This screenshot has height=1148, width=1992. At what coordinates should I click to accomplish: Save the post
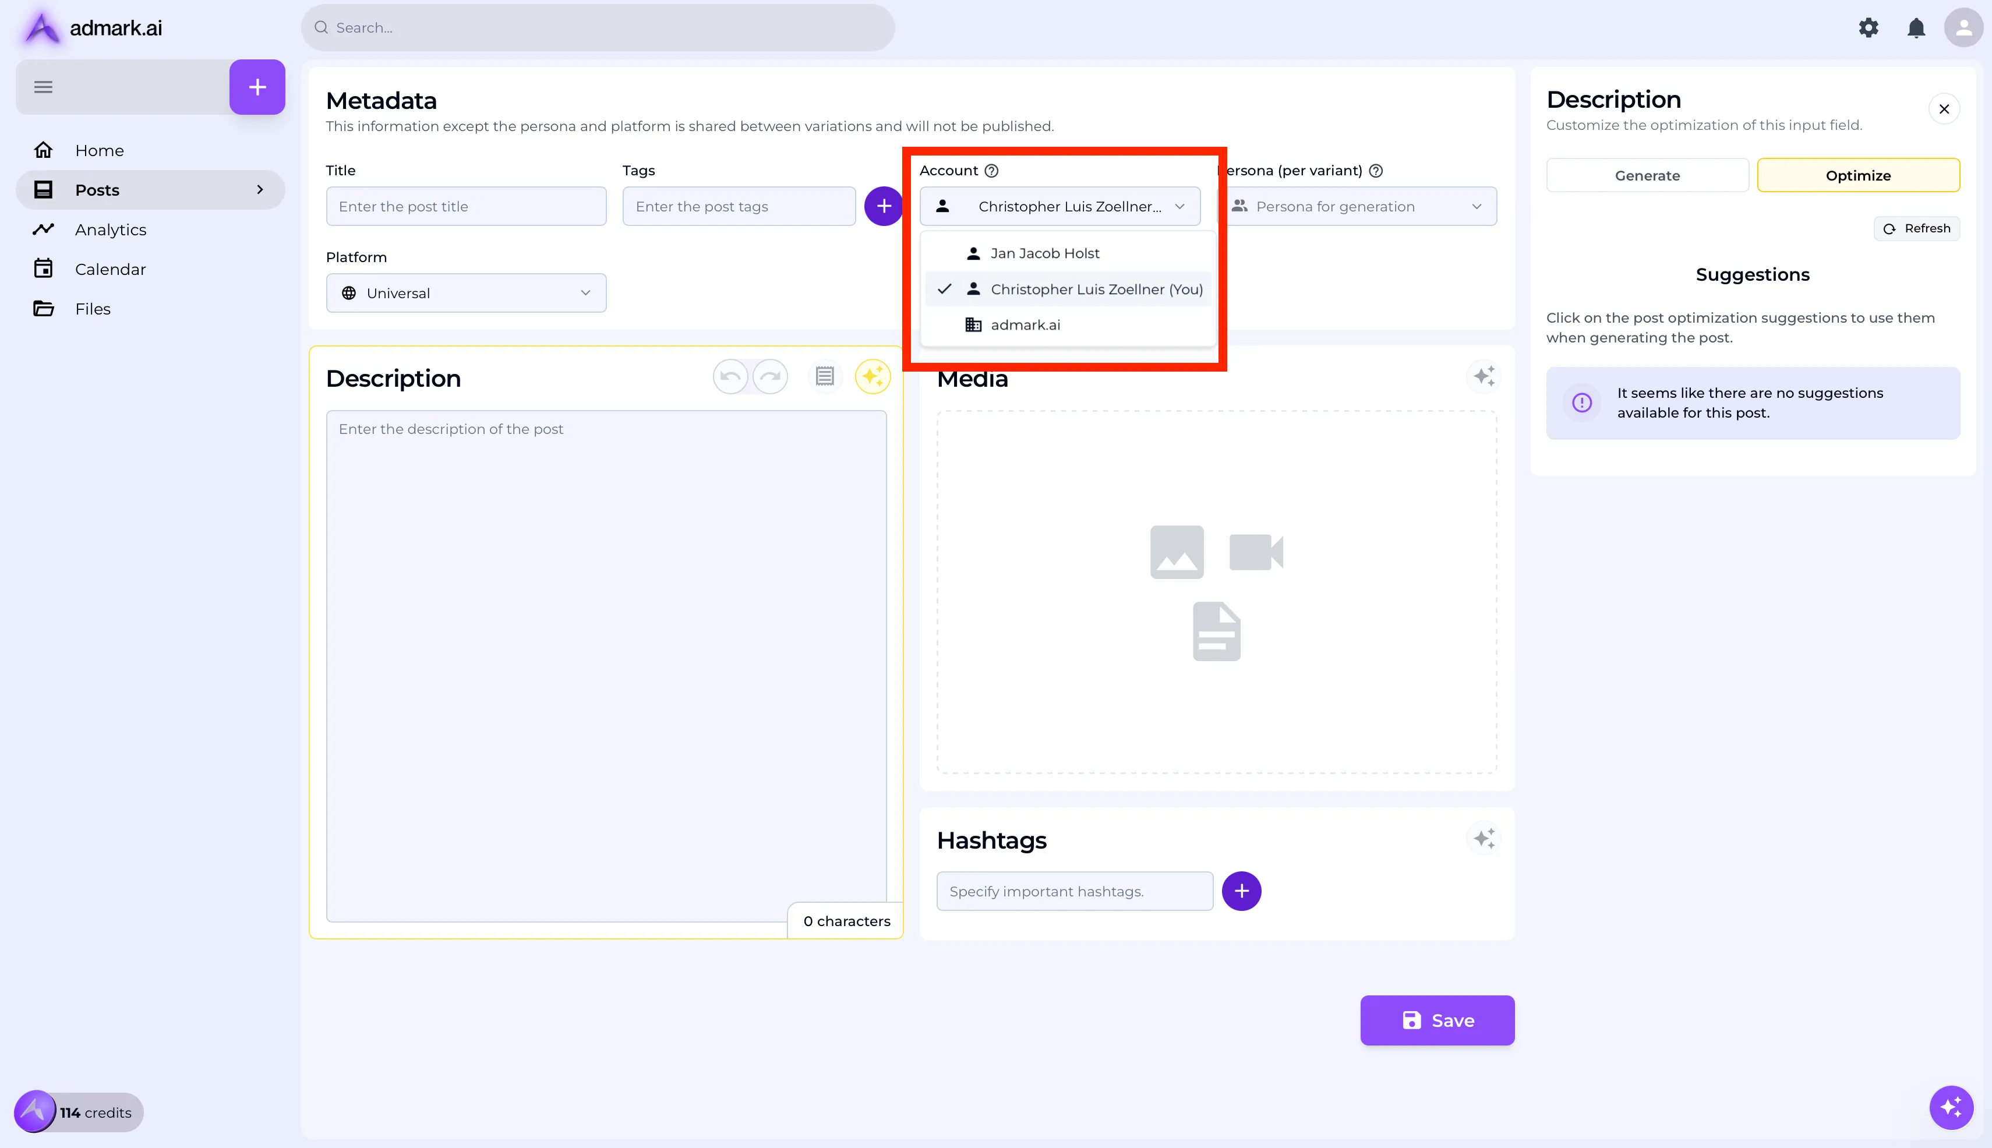click(1436, 1020)
